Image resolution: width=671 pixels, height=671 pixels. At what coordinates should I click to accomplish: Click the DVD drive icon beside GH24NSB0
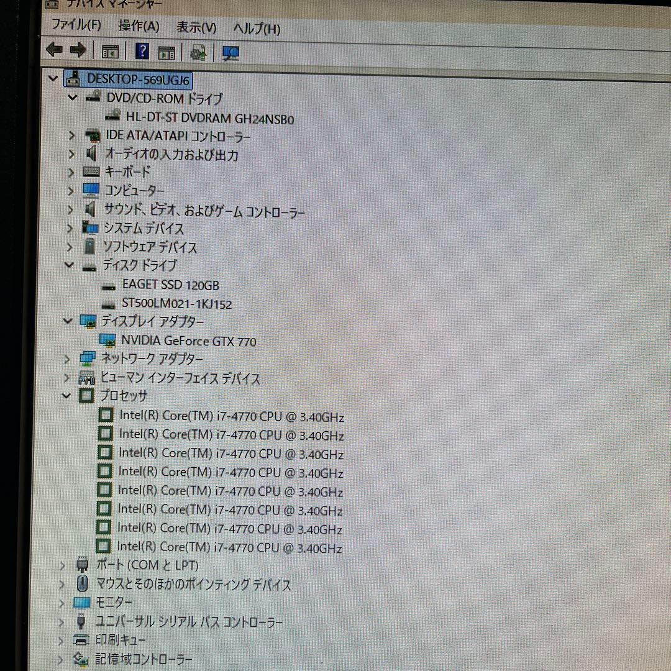point(112,116)
